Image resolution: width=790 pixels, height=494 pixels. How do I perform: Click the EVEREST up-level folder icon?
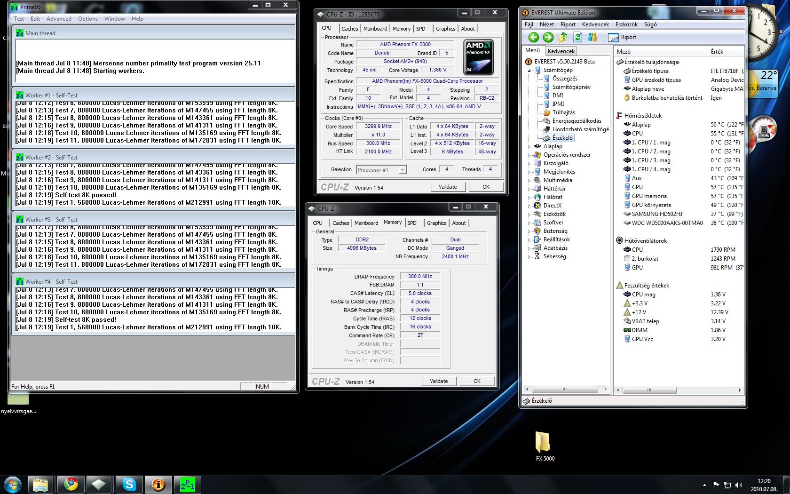(563, 37)
